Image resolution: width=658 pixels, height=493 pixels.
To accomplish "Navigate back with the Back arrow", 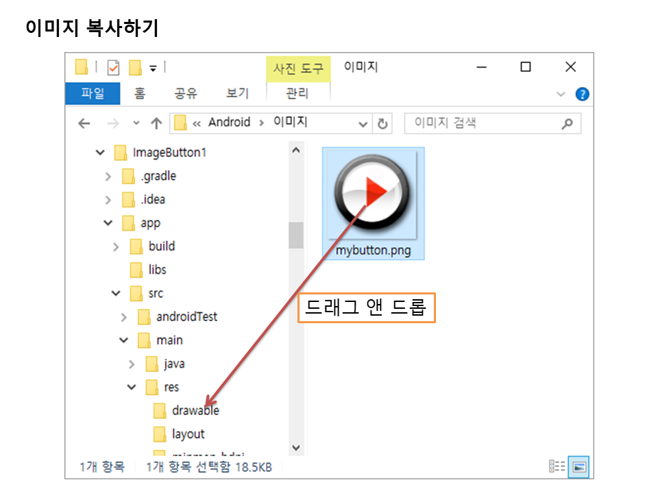I will click(x=84, y=124).
